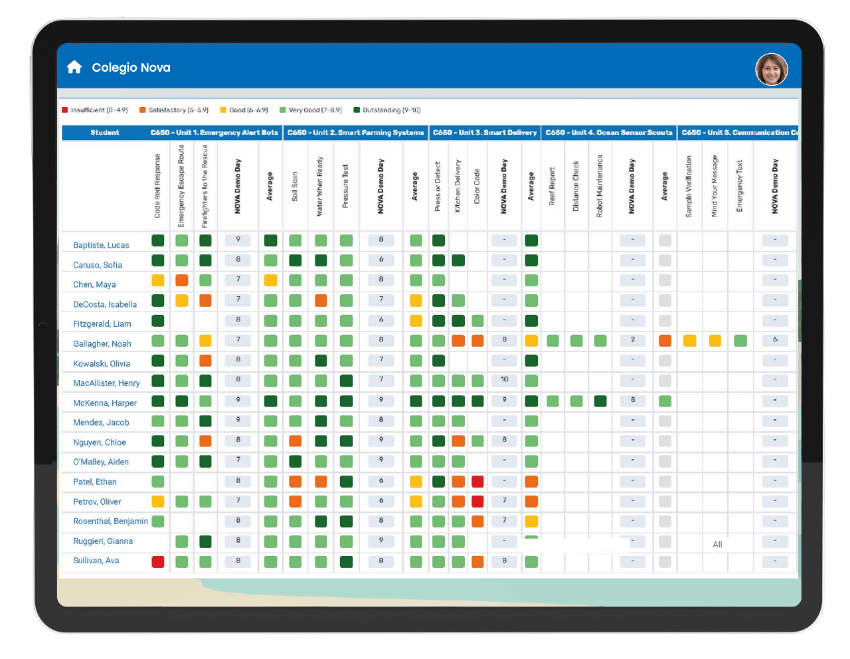
Task: Click the Student column header
Action: point(105,133)
